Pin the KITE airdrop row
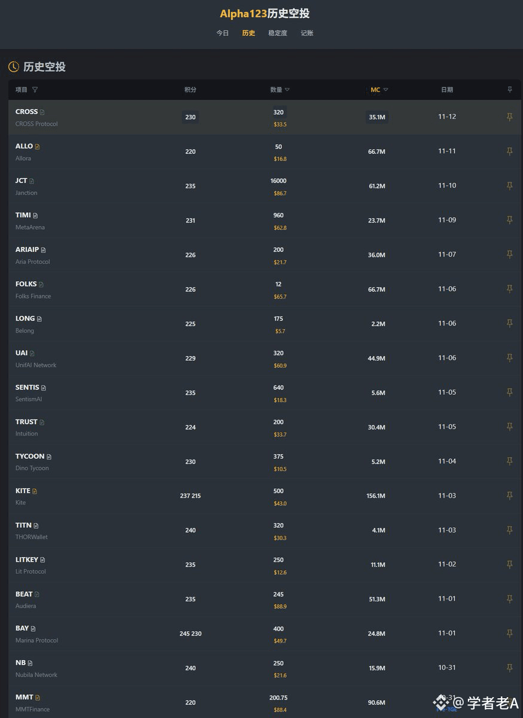This screenshot has height=718, width=523. click(509, 495)
